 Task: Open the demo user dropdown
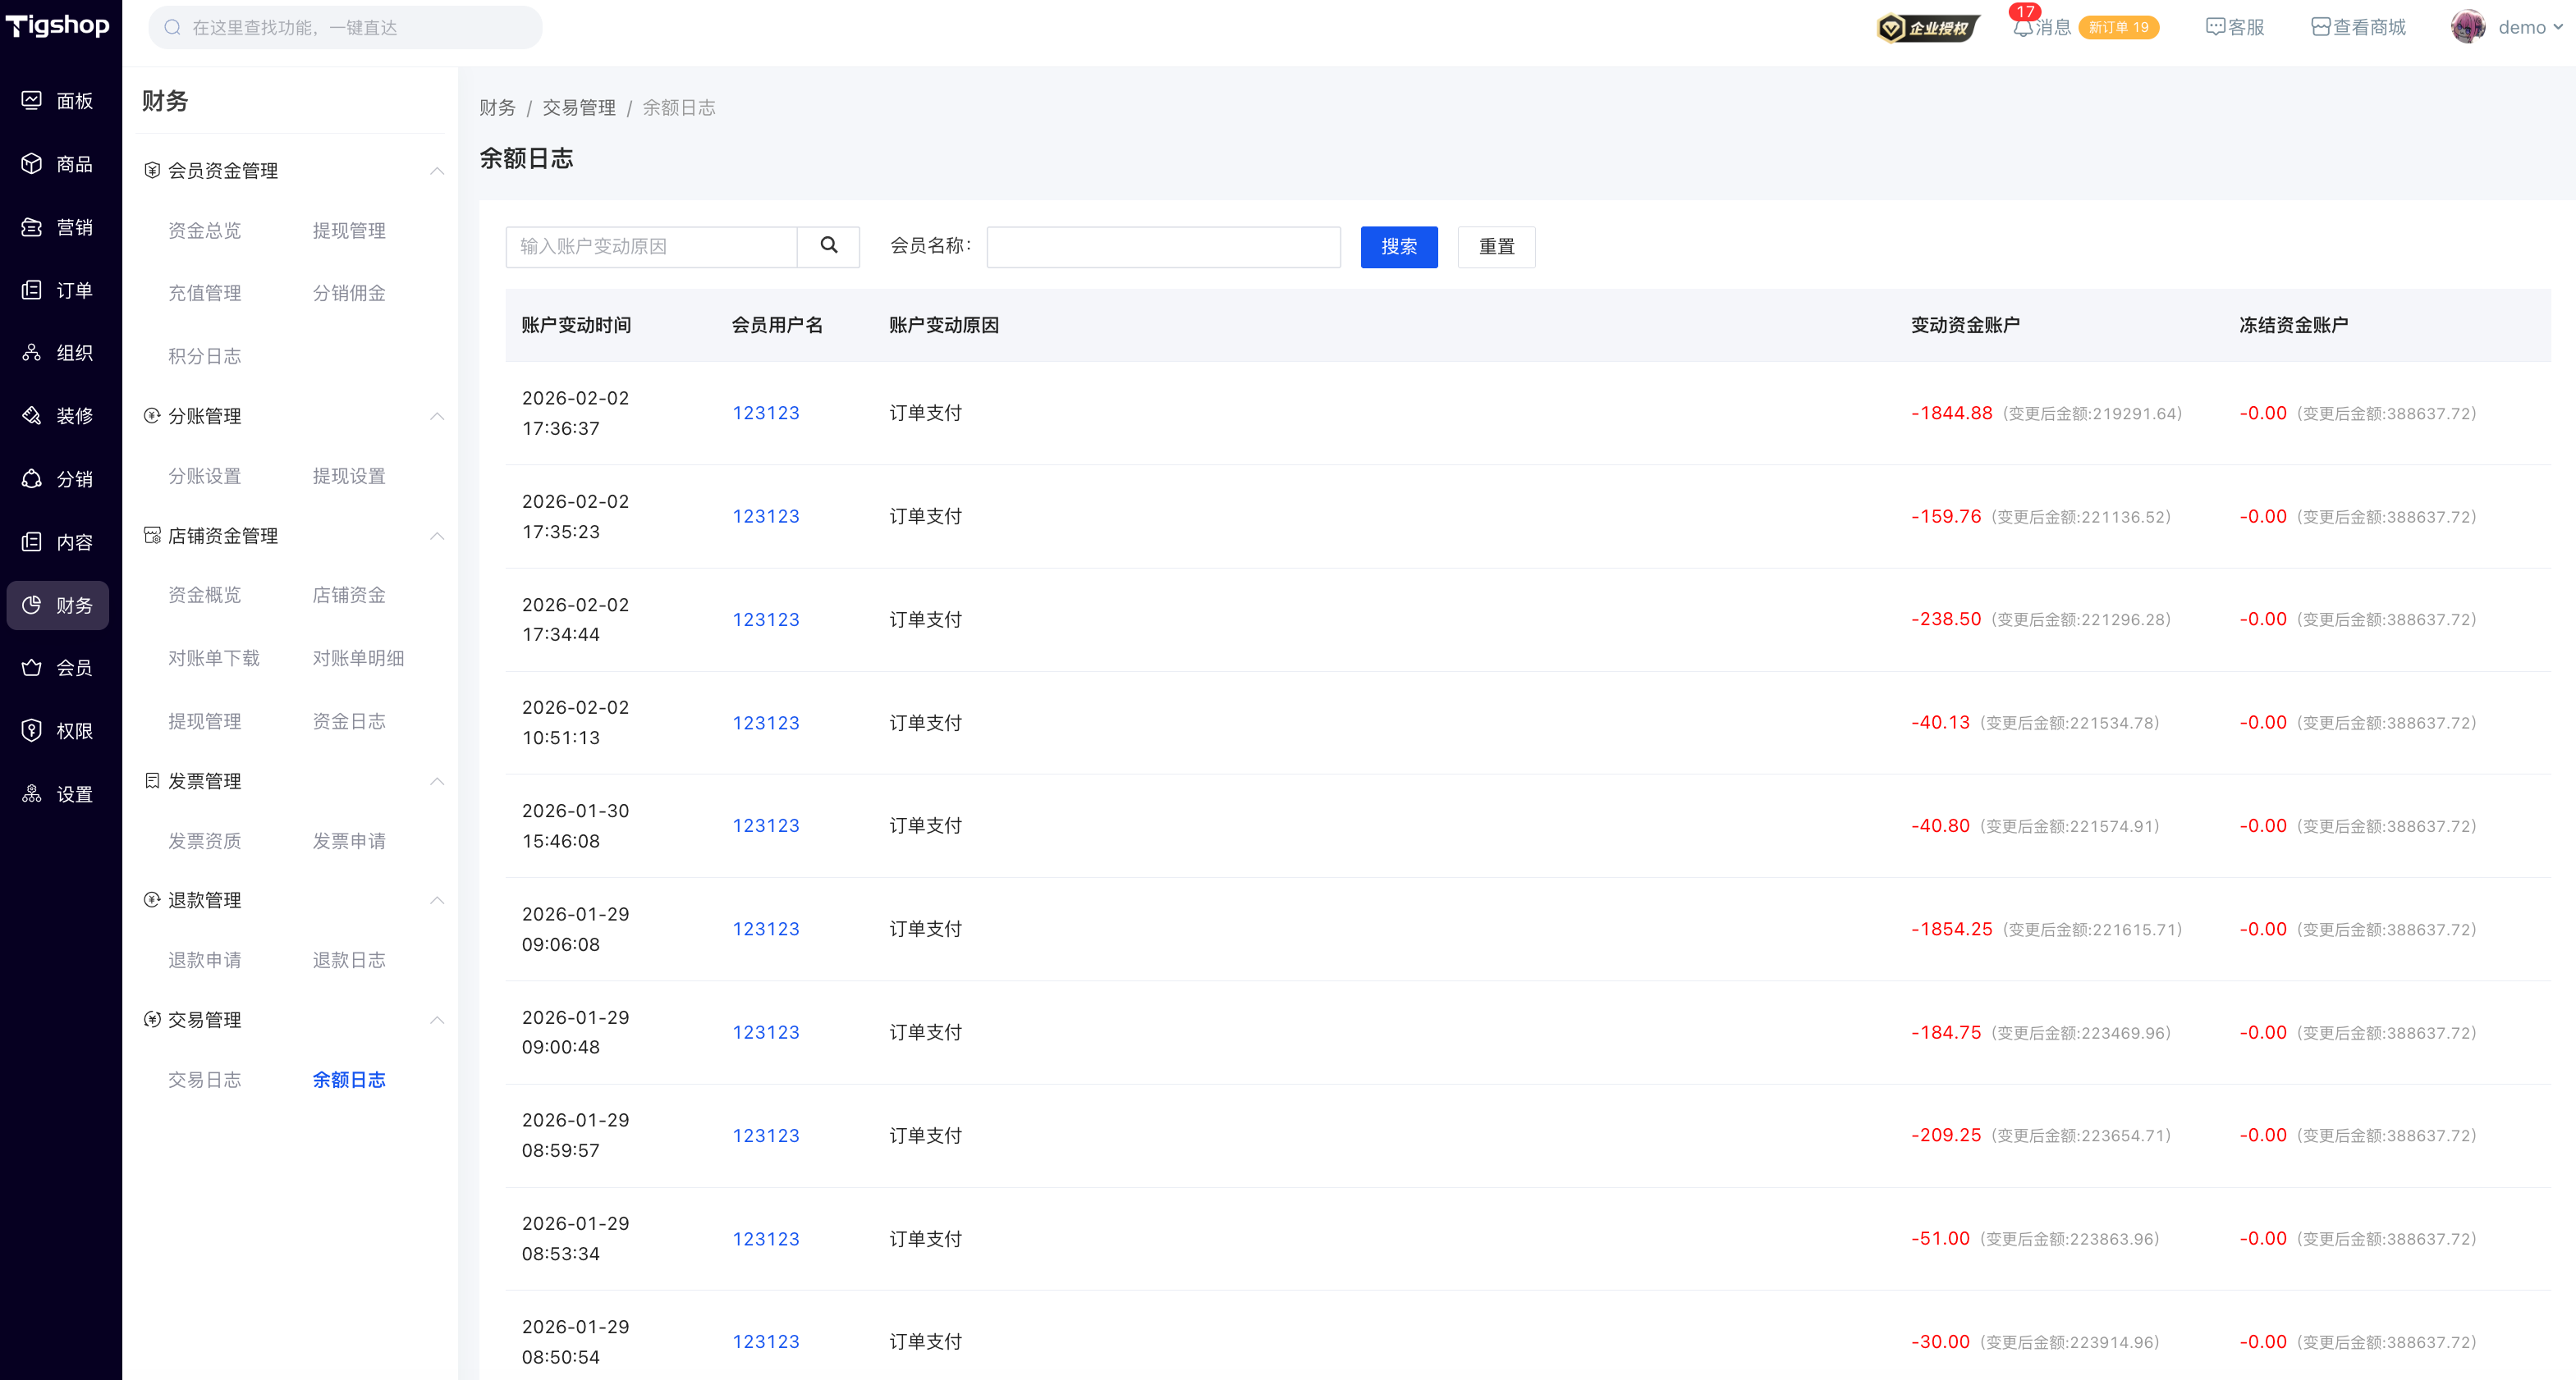click(x=2520, y=27)
